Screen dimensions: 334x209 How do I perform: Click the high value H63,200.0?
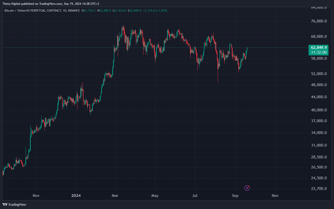click(x=104, y=11)
